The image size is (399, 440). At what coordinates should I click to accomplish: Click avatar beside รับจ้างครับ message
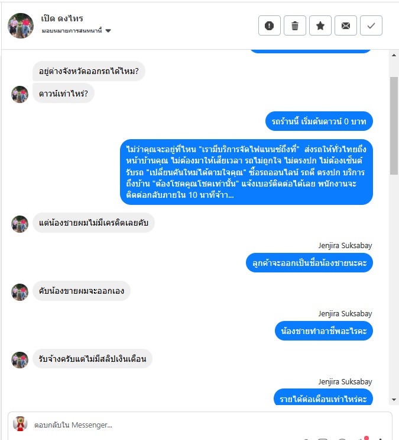20,360
